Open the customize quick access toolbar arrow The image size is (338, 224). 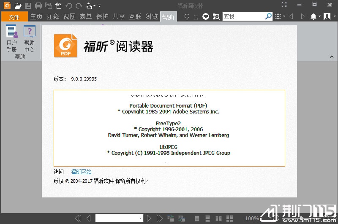click(x=99, y=6)
